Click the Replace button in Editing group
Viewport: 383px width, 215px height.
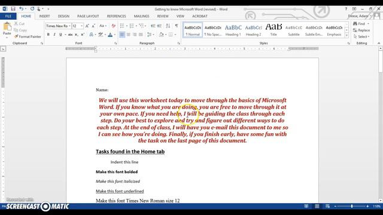[x=361, y=30]
